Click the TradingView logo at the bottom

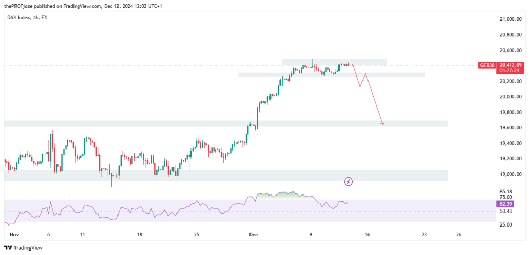click(24, 248)
